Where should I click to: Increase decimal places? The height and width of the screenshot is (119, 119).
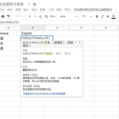(x=46, y=16)
